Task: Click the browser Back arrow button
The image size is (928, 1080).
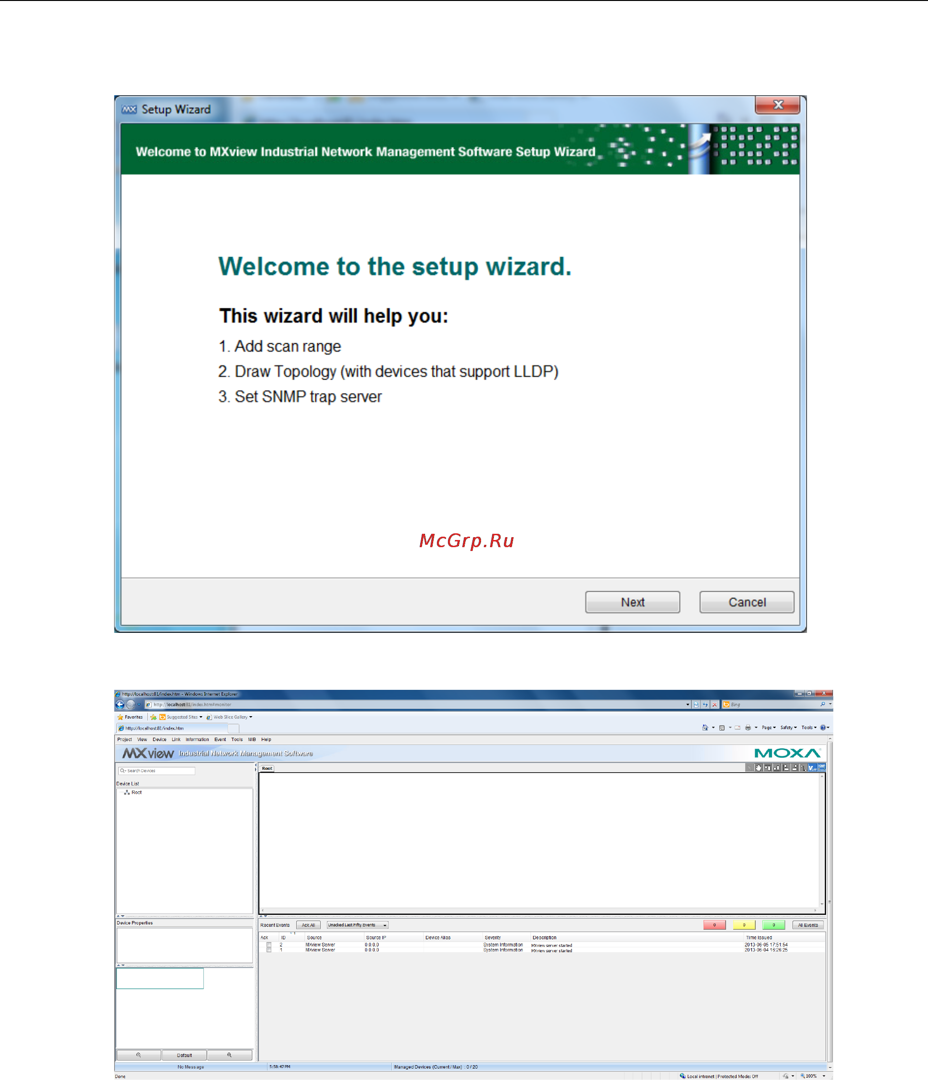Action: [120, 704]
